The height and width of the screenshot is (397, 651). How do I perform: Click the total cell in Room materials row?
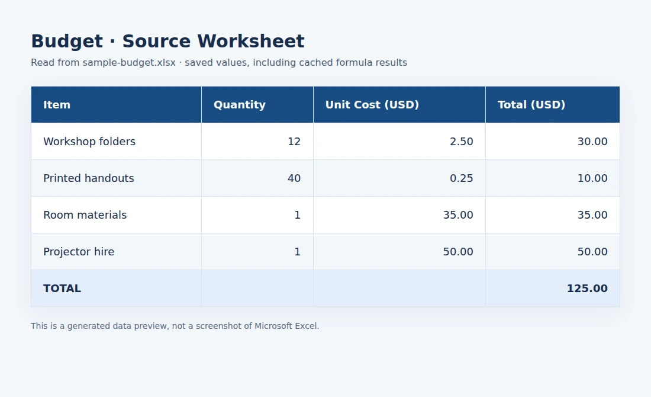(553, 215)
